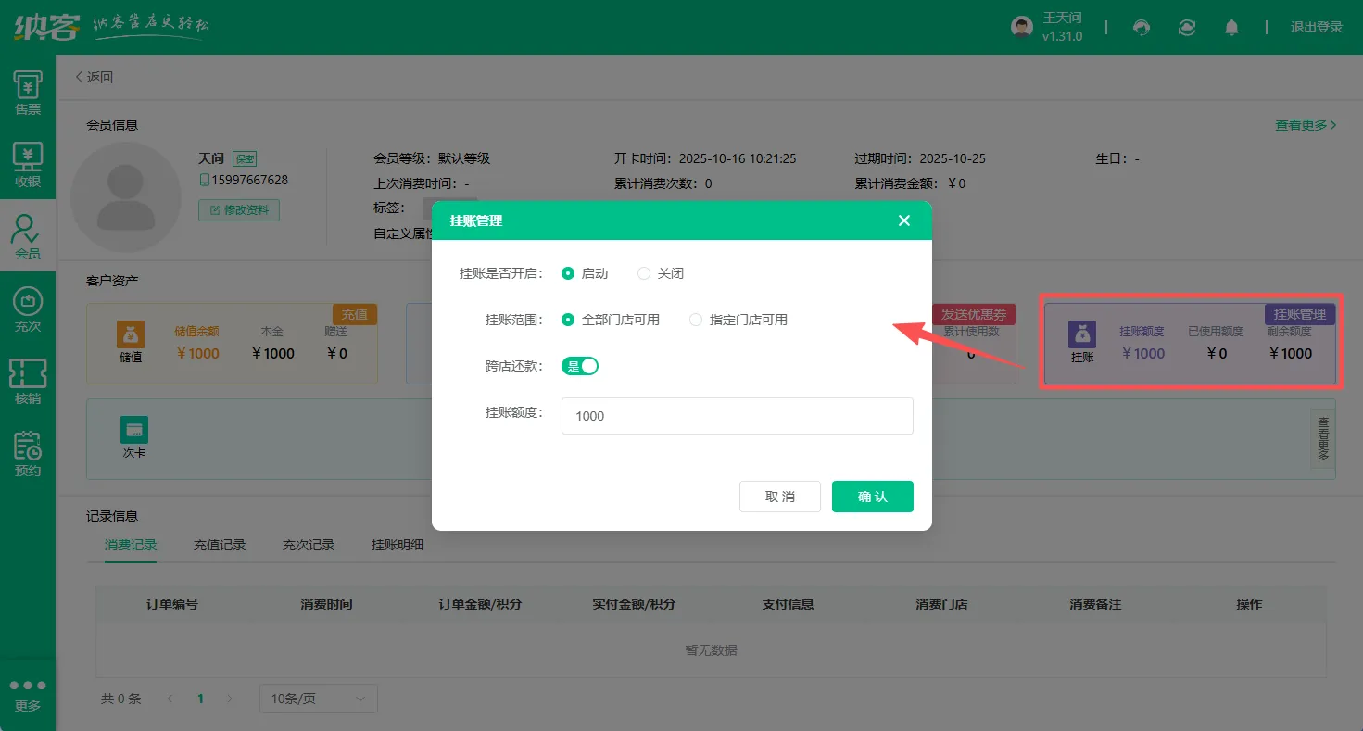Switch to the 充值记录 tab
The image size is (1363, 731).
219,545
